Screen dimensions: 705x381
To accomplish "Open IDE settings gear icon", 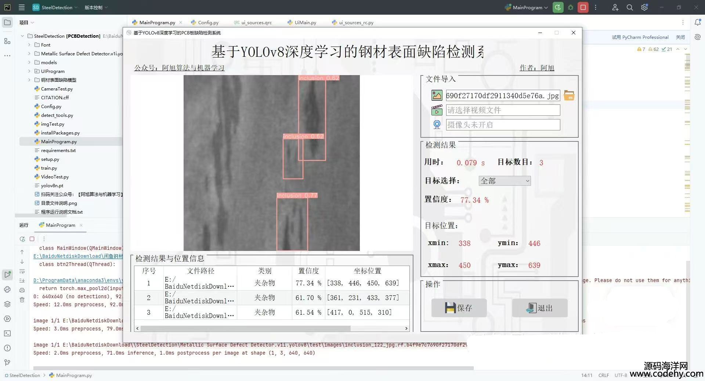I will (644, 7).
